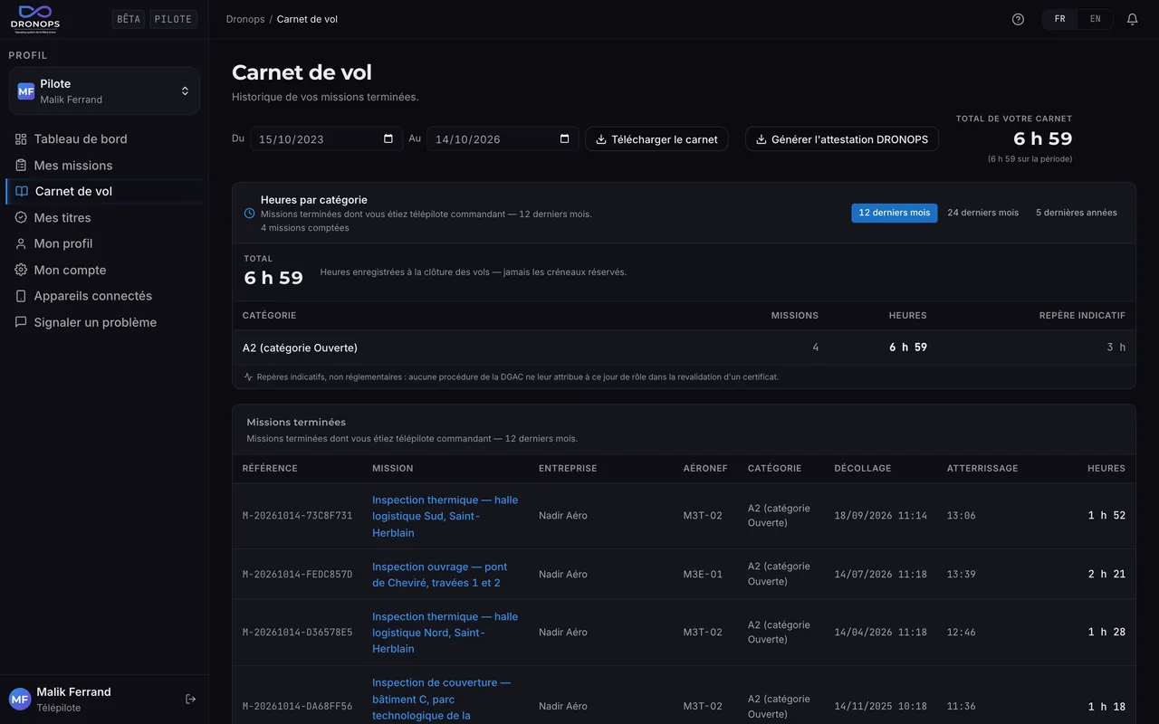Click the Tableau de bord grid icon
This screenshot has height=724, width=1159.
point(21,138)
